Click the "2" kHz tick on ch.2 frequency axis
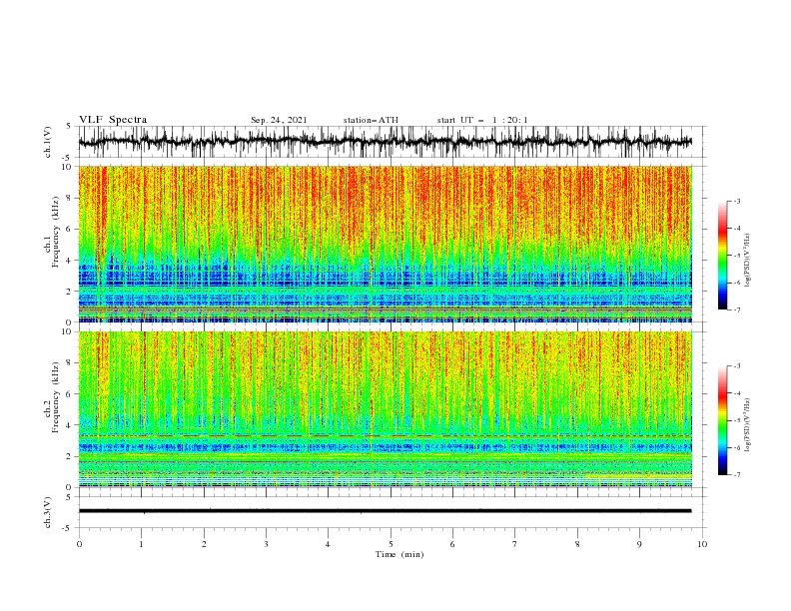The width and height of the screenshot is (791, 611). click(70, 456)
